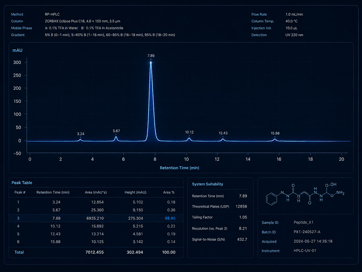Select Resolution vs. Peak 2 value 8.21
The image size is (362, 272).
click(x=243, y=228)
